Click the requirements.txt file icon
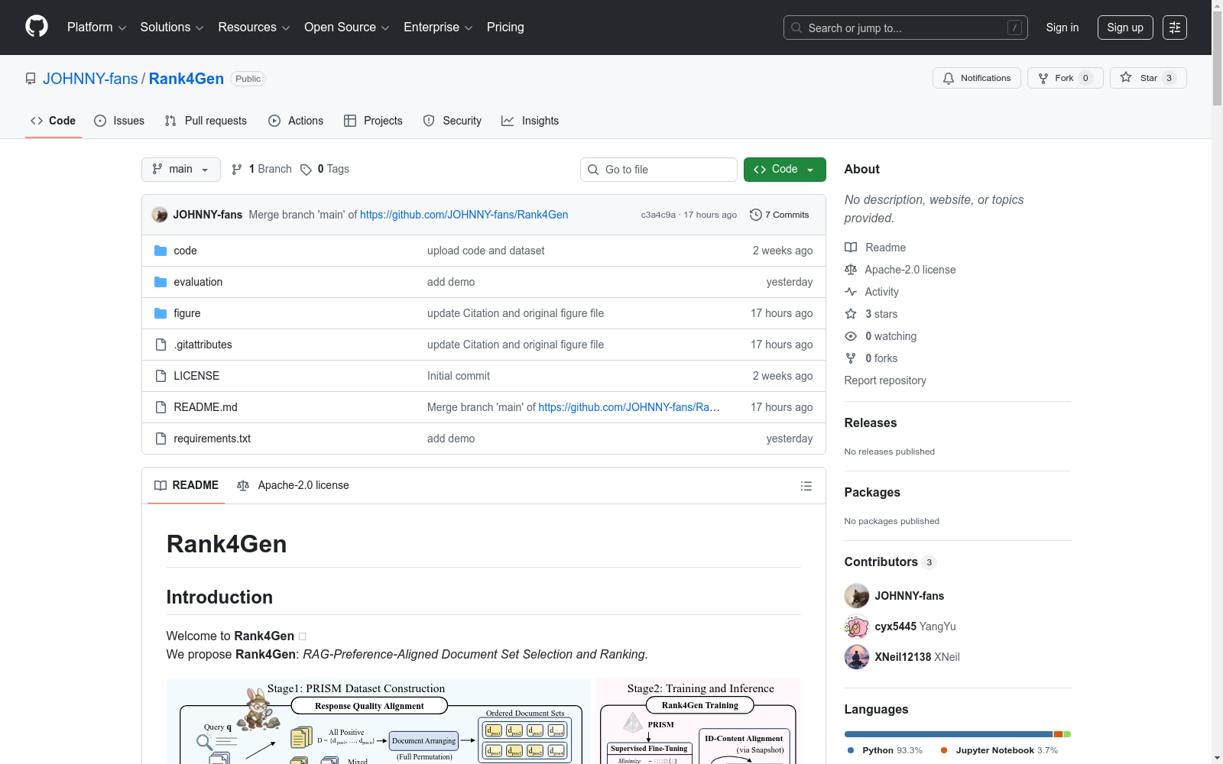 [161, 439]
